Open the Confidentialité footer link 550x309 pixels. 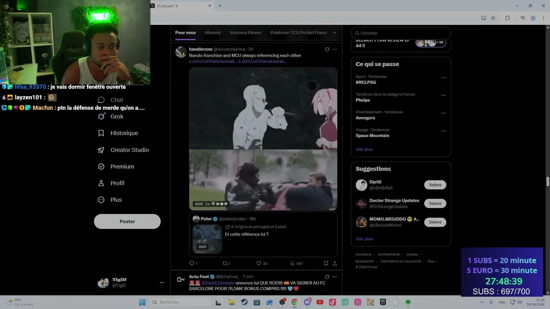click(x=389, y=254)
